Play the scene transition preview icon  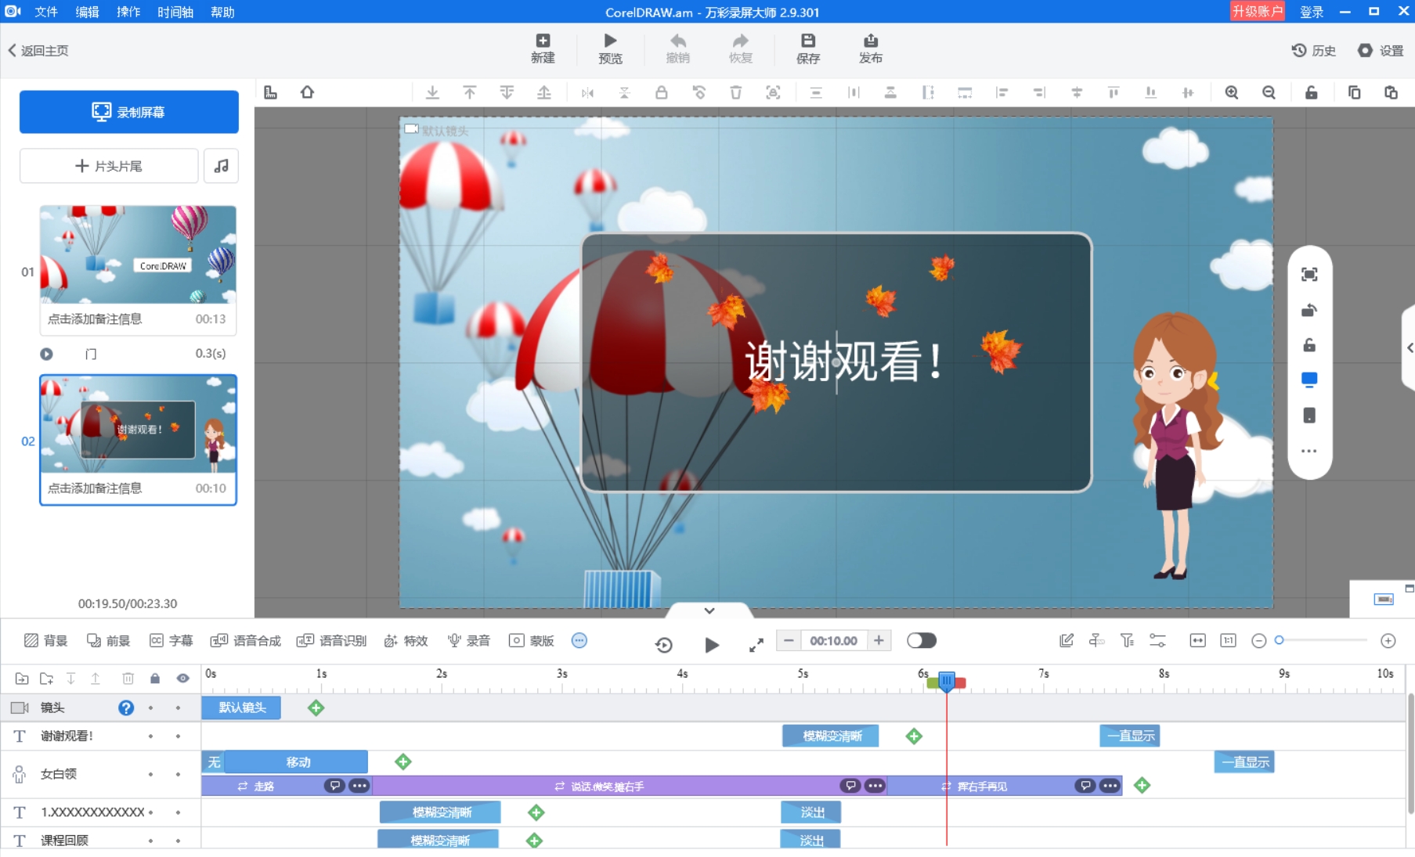[46, 354]
